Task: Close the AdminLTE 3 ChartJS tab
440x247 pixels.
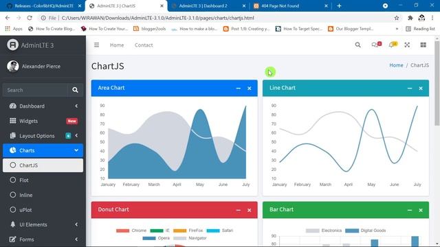Action: 162,6
